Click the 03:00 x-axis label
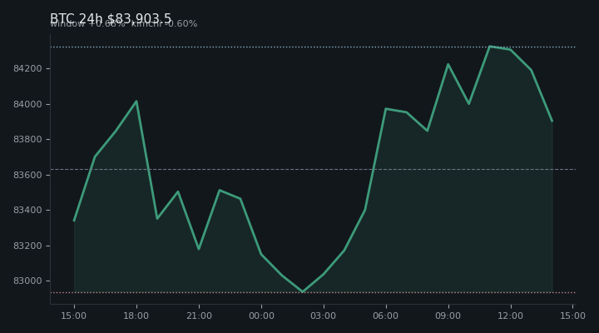The height and width of the screenshot is (333, 599). click(x=324, y=316)
